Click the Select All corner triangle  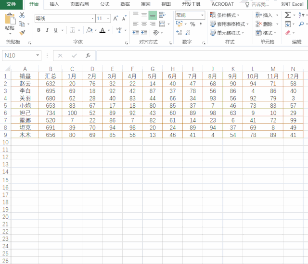point(7,69)
